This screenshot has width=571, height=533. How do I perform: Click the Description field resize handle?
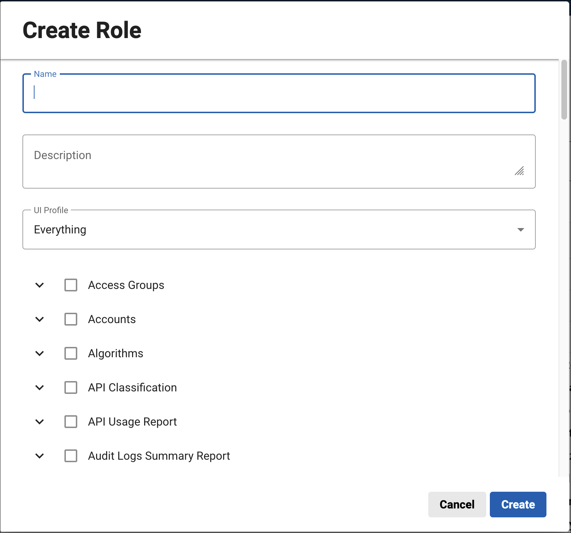point(519,171)
